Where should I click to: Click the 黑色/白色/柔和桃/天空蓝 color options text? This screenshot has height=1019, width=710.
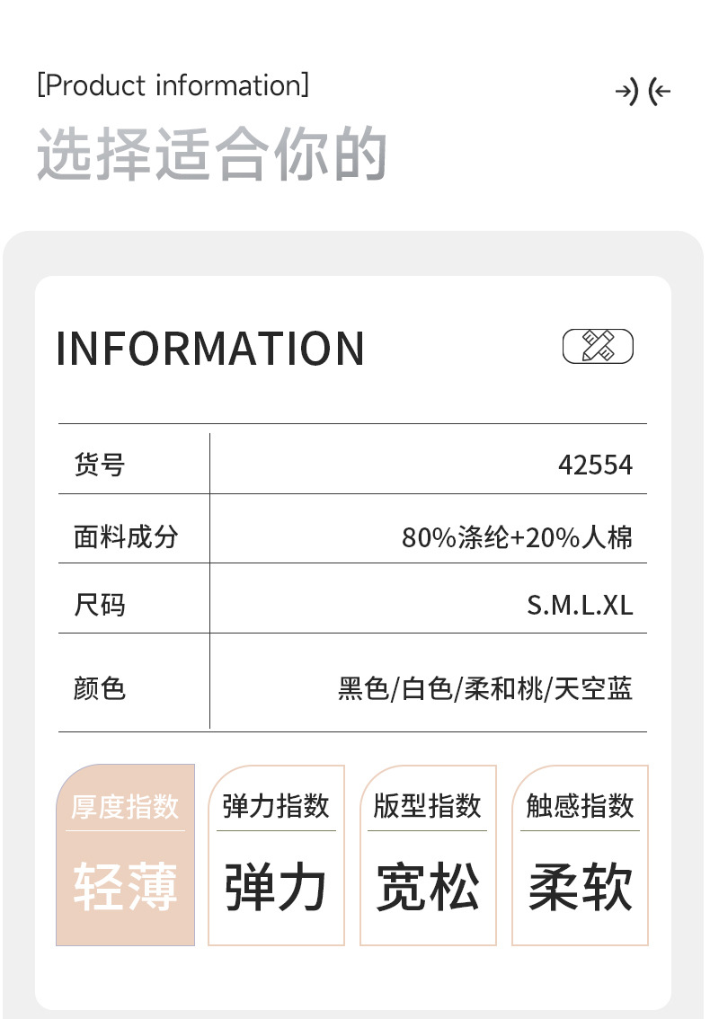pyautogui.click(x=485, y=689)
